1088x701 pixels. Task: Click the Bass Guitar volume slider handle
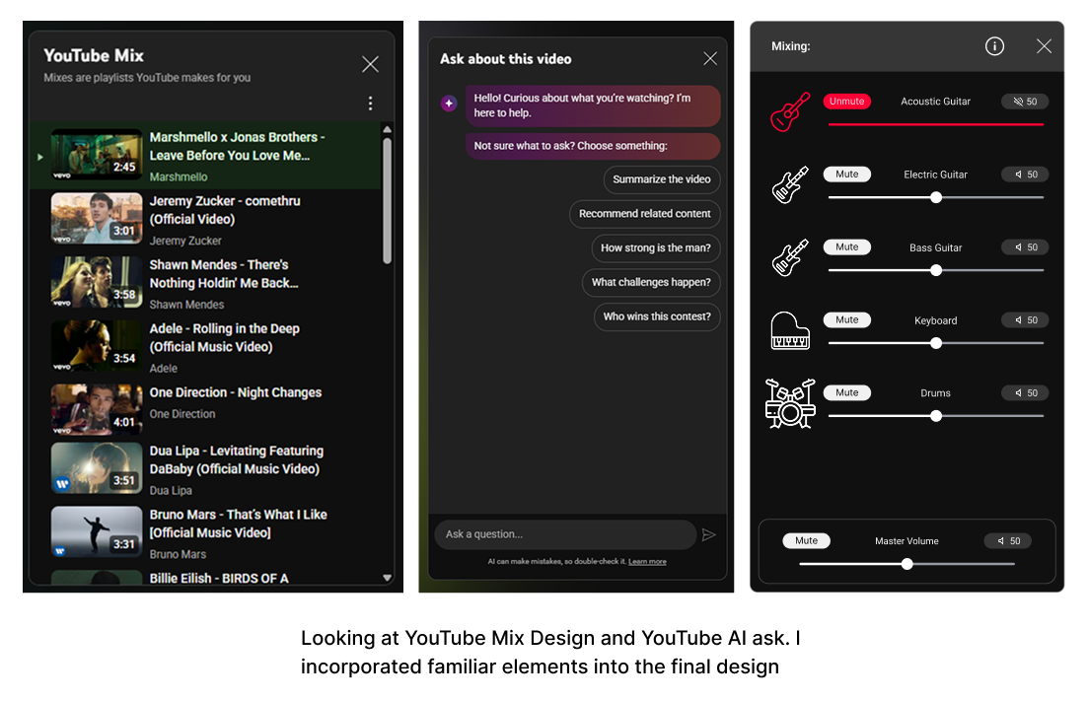(936, 270)
